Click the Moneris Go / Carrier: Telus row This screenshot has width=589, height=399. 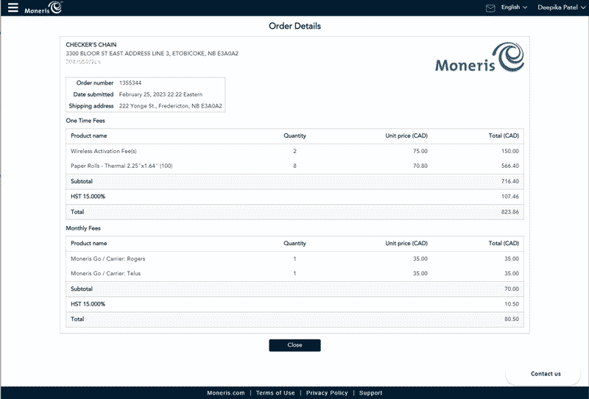click(295, 273)
